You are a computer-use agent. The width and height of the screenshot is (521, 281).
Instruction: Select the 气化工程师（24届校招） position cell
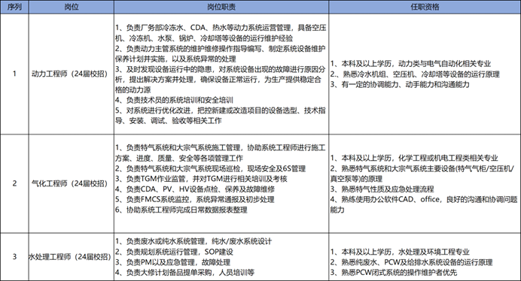[72, 183]
